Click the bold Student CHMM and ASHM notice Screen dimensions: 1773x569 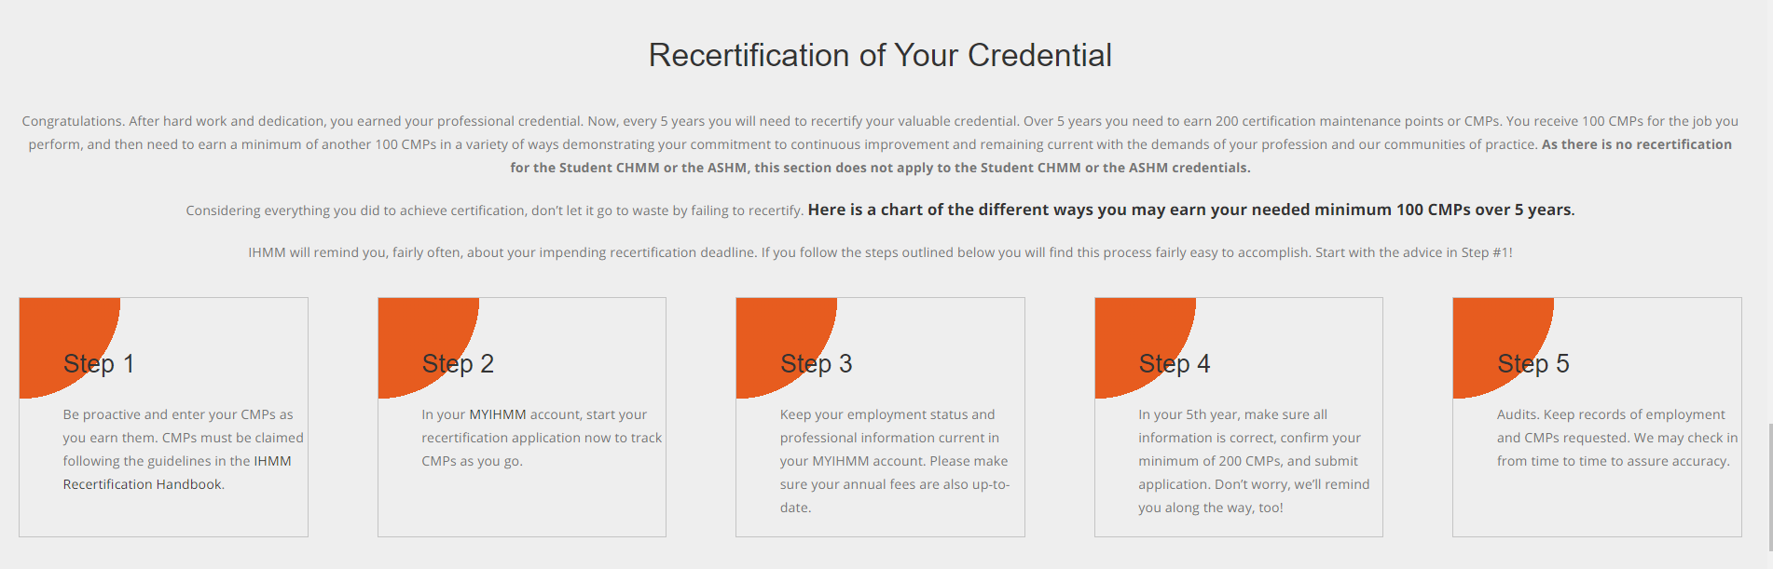point(1120,156)
